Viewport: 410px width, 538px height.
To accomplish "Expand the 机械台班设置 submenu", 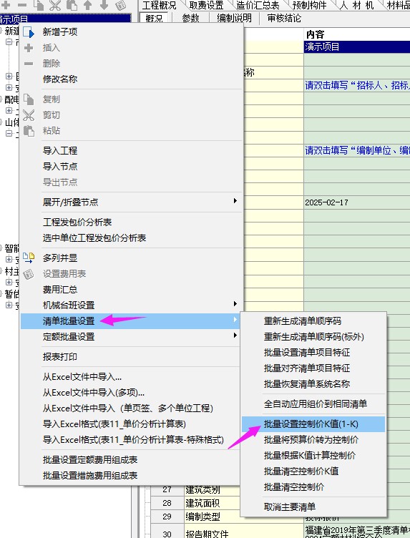I will click(x=235, y=303).
